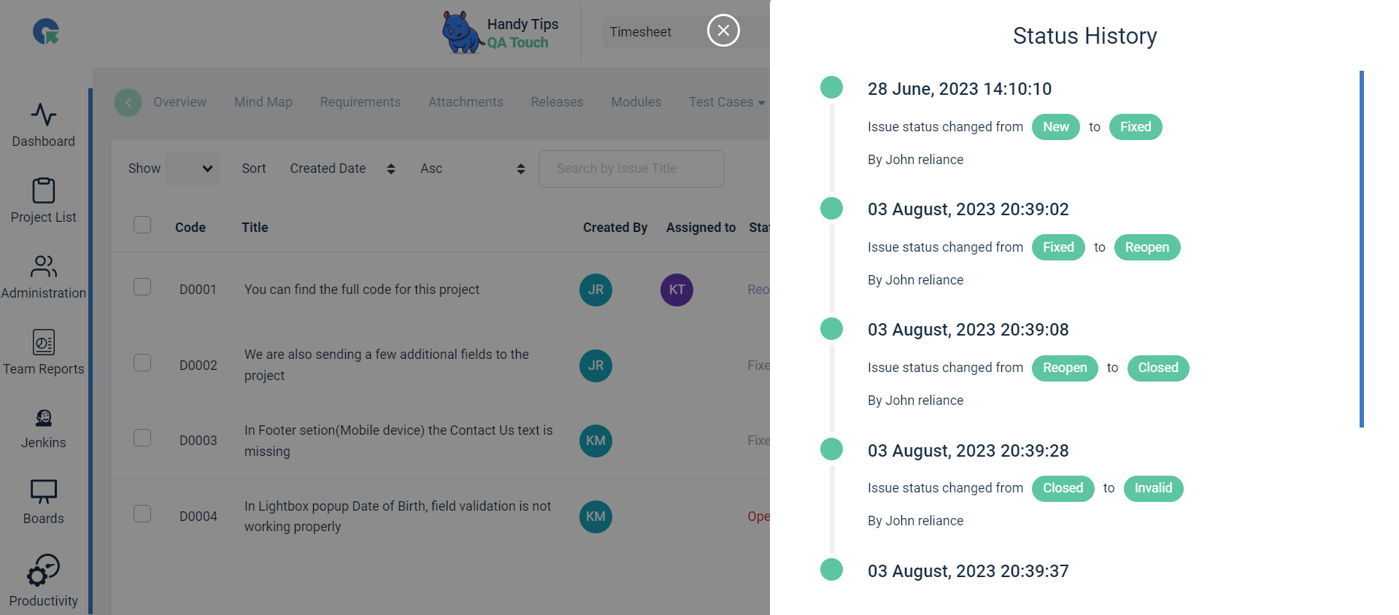Open Administration users icon
Viewport: 1399px width, 615px height.
(x=44, y=266)
